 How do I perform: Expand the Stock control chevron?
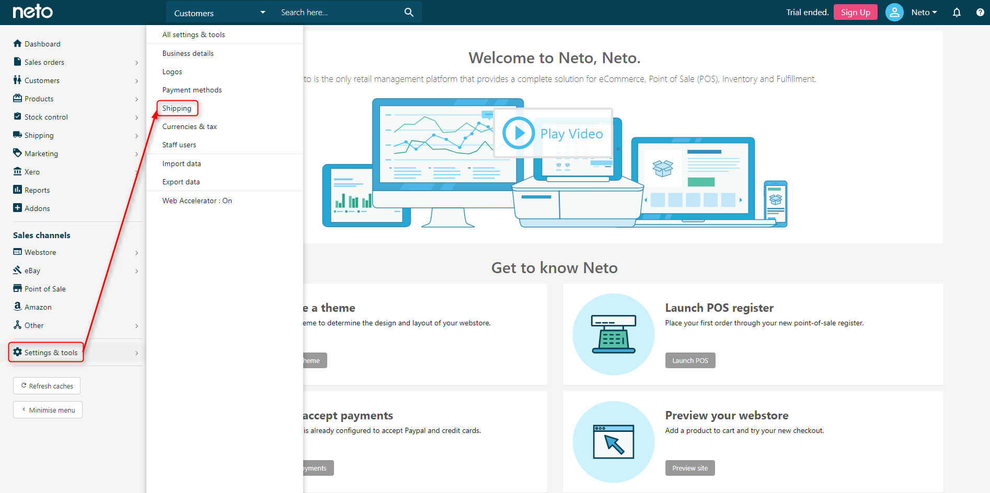click(137, 118)
